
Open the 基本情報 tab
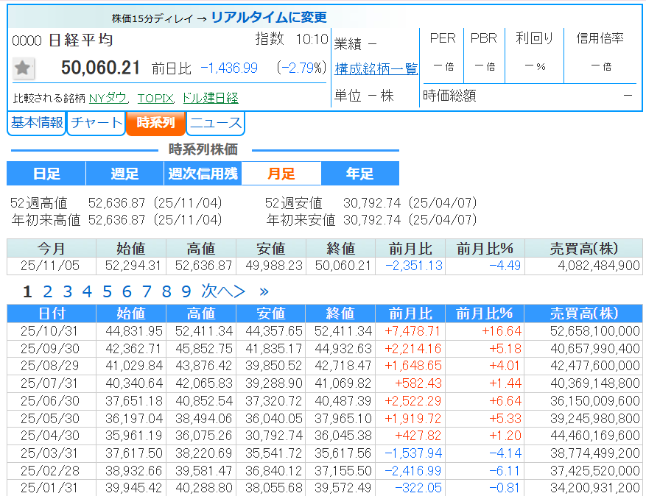point(36,123)
